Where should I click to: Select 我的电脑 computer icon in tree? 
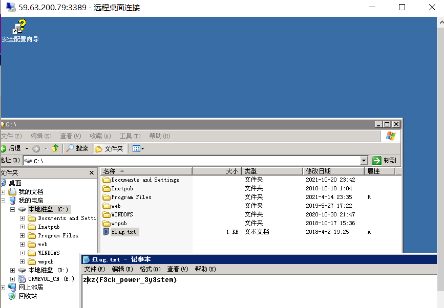(x=12, y=201)
